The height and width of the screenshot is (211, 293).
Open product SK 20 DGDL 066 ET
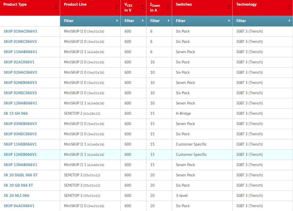tap(20, 175)
